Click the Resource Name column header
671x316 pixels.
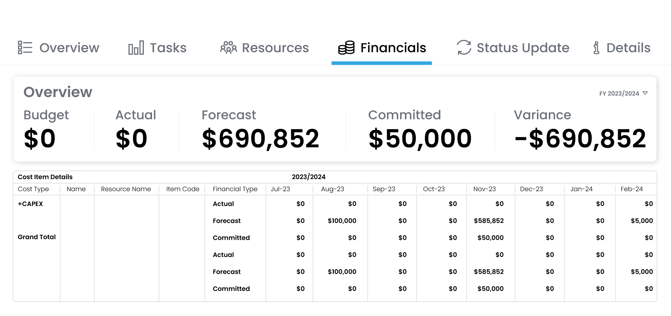click(x=126, y=189)
